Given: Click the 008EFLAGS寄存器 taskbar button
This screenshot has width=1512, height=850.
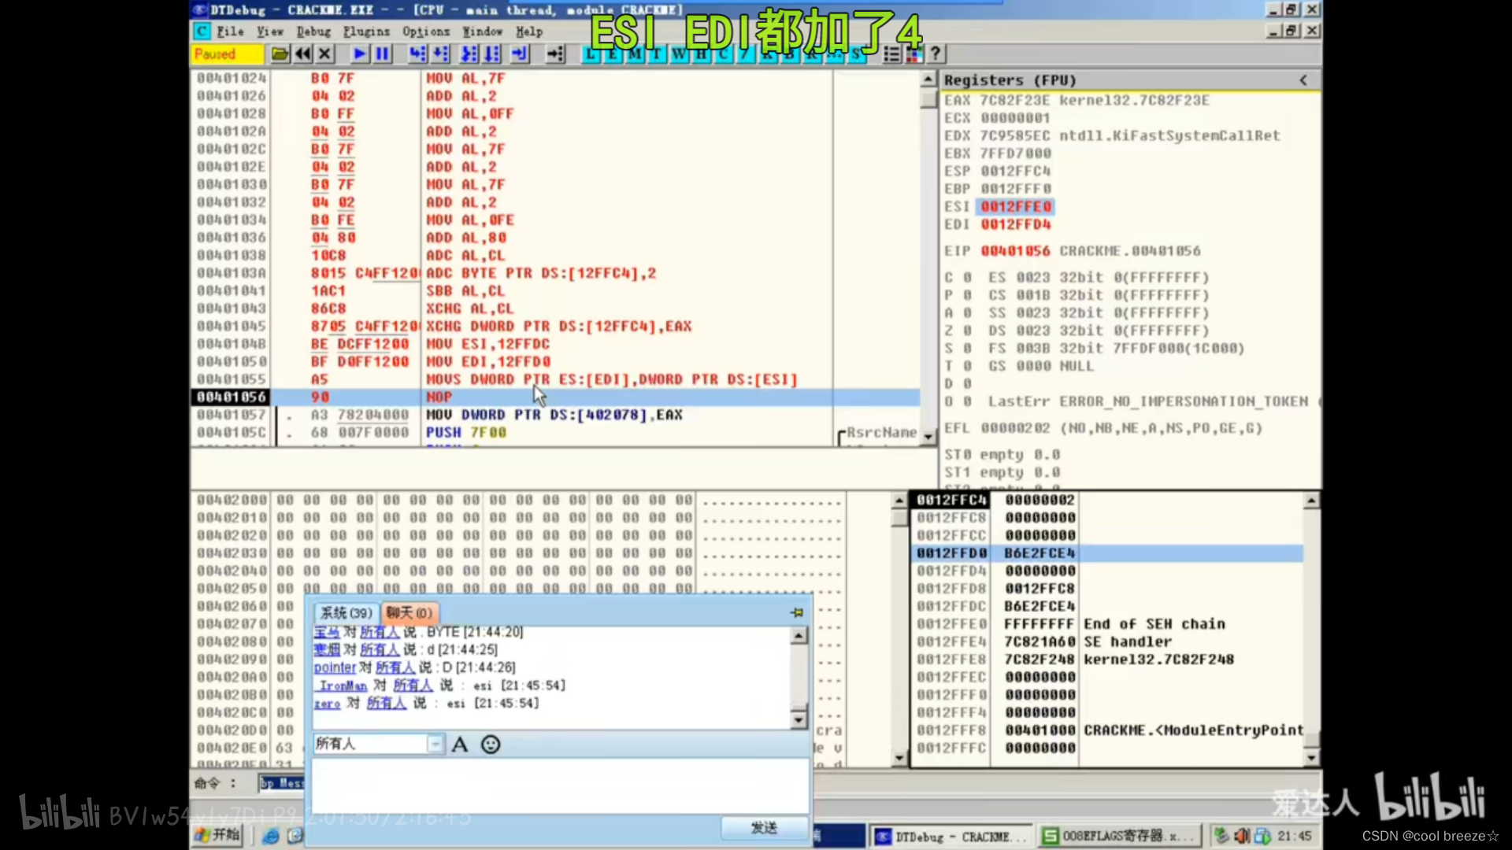Looking at the screenshot, I should pos(1119,837).
